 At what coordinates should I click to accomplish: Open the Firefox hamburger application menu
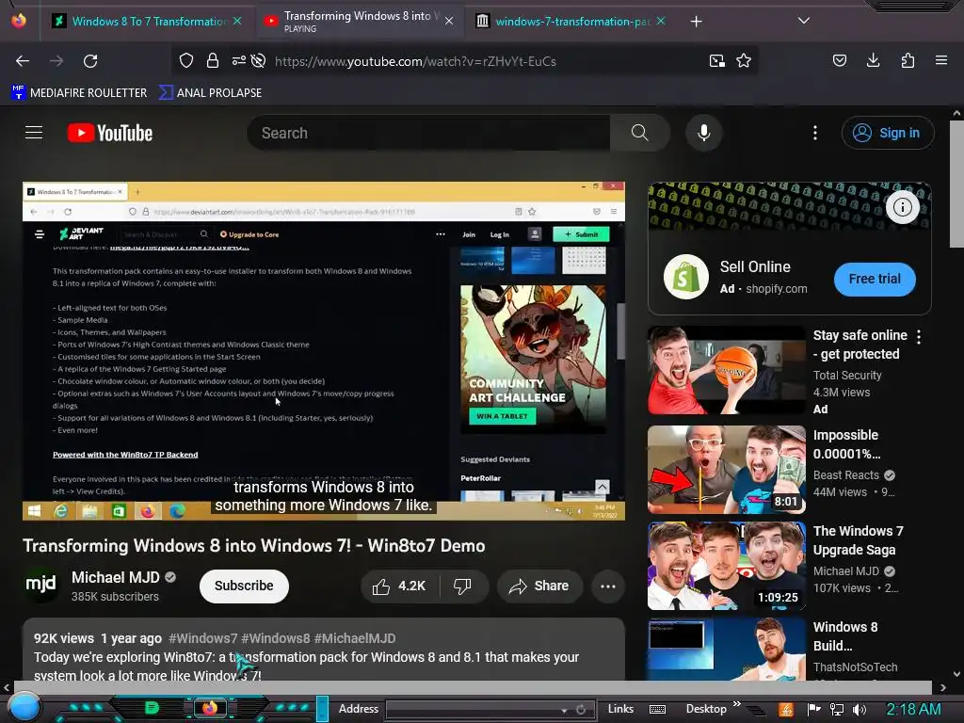coord(940,60)
